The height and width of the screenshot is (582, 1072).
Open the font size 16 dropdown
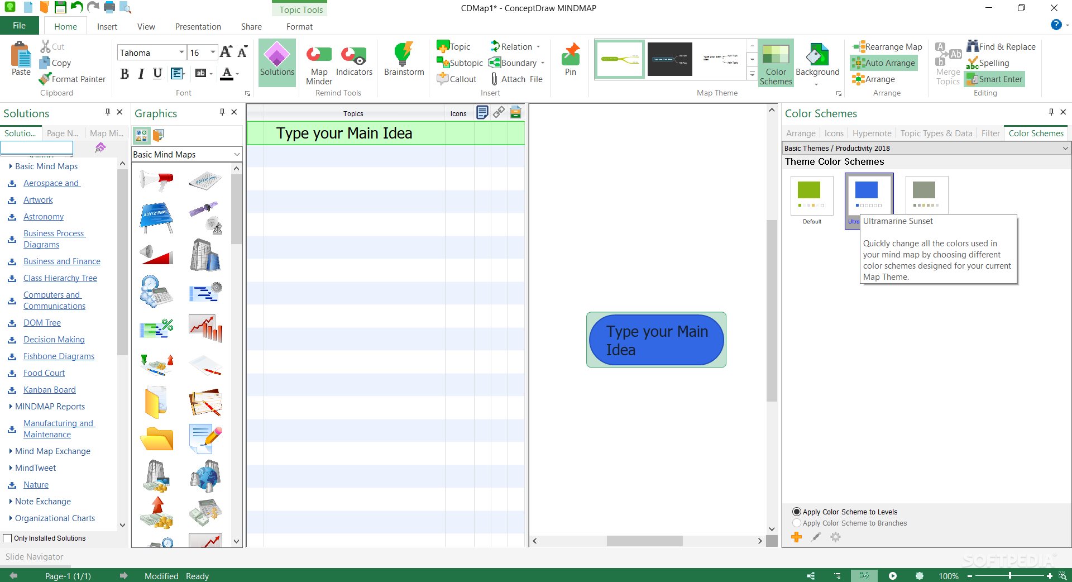coord(213,53)
